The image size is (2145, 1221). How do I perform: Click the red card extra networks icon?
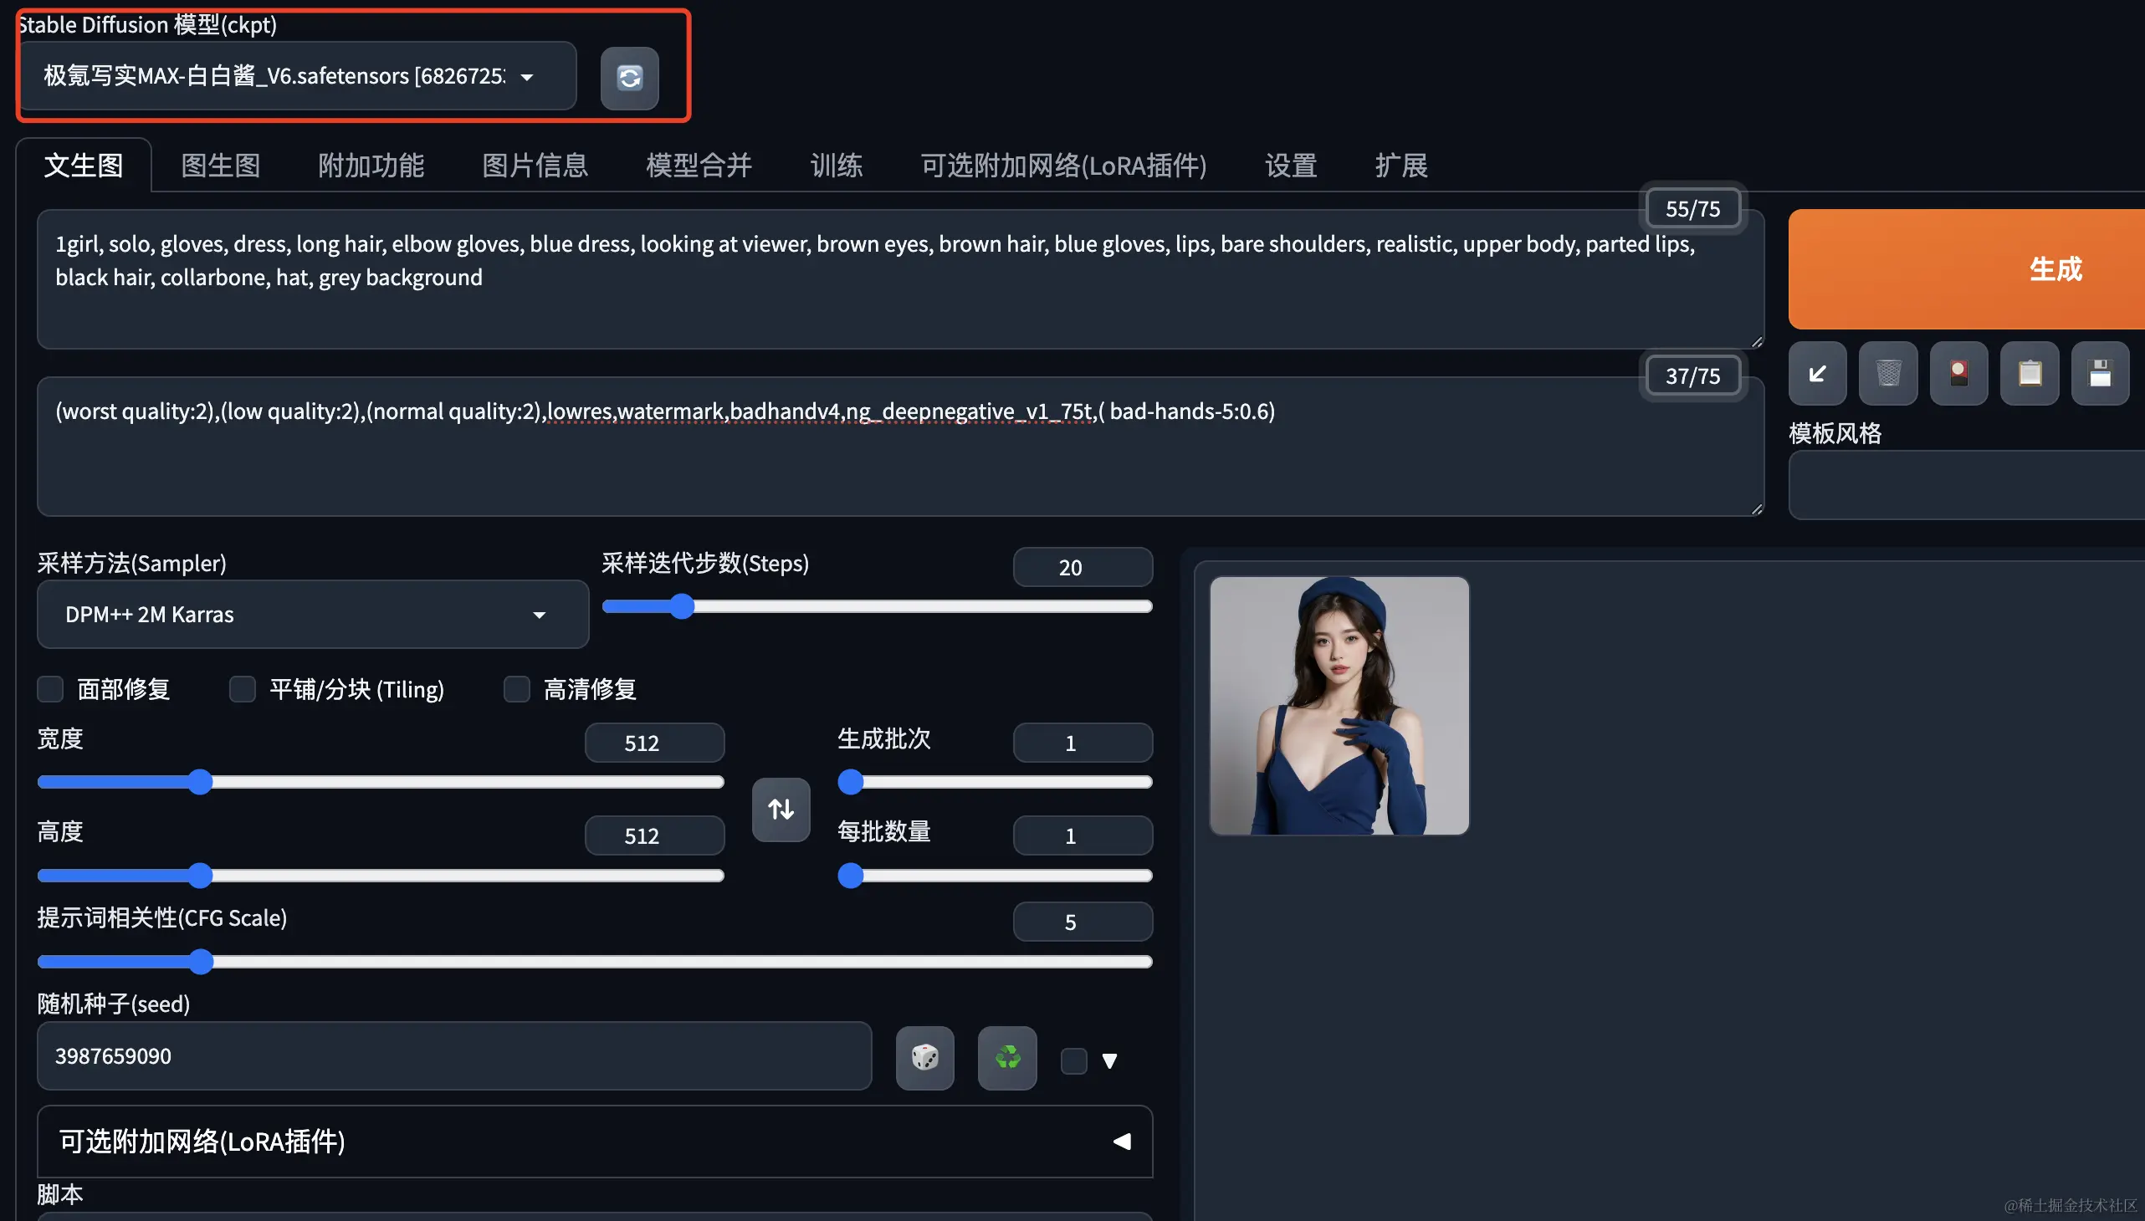(x=1958, y=374)
